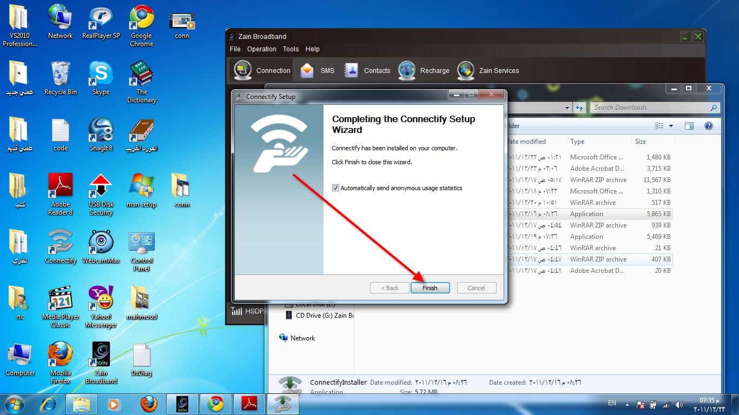The width and height of the screenshot is (739, 415).
Task: Open Help menu in Zain Broadband
Action: point(313,49)
